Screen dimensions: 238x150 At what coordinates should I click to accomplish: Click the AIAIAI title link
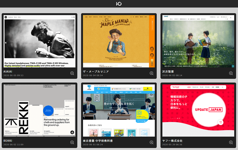pos(8,72)
